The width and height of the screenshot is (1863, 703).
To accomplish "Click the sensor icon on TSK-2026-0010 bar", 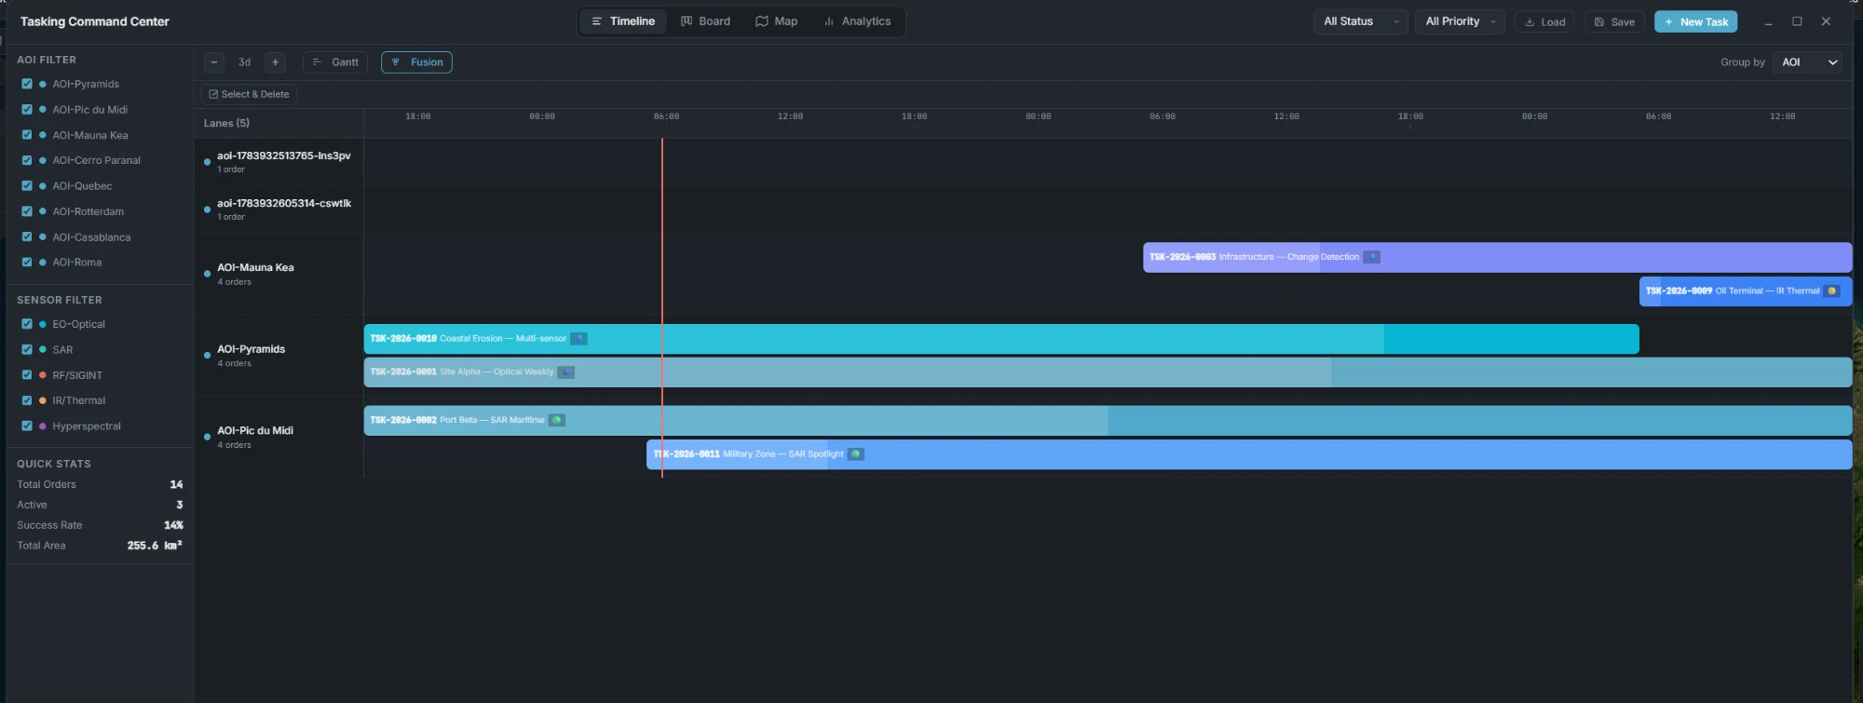I will pyautogui.click(x=578, y=339).
